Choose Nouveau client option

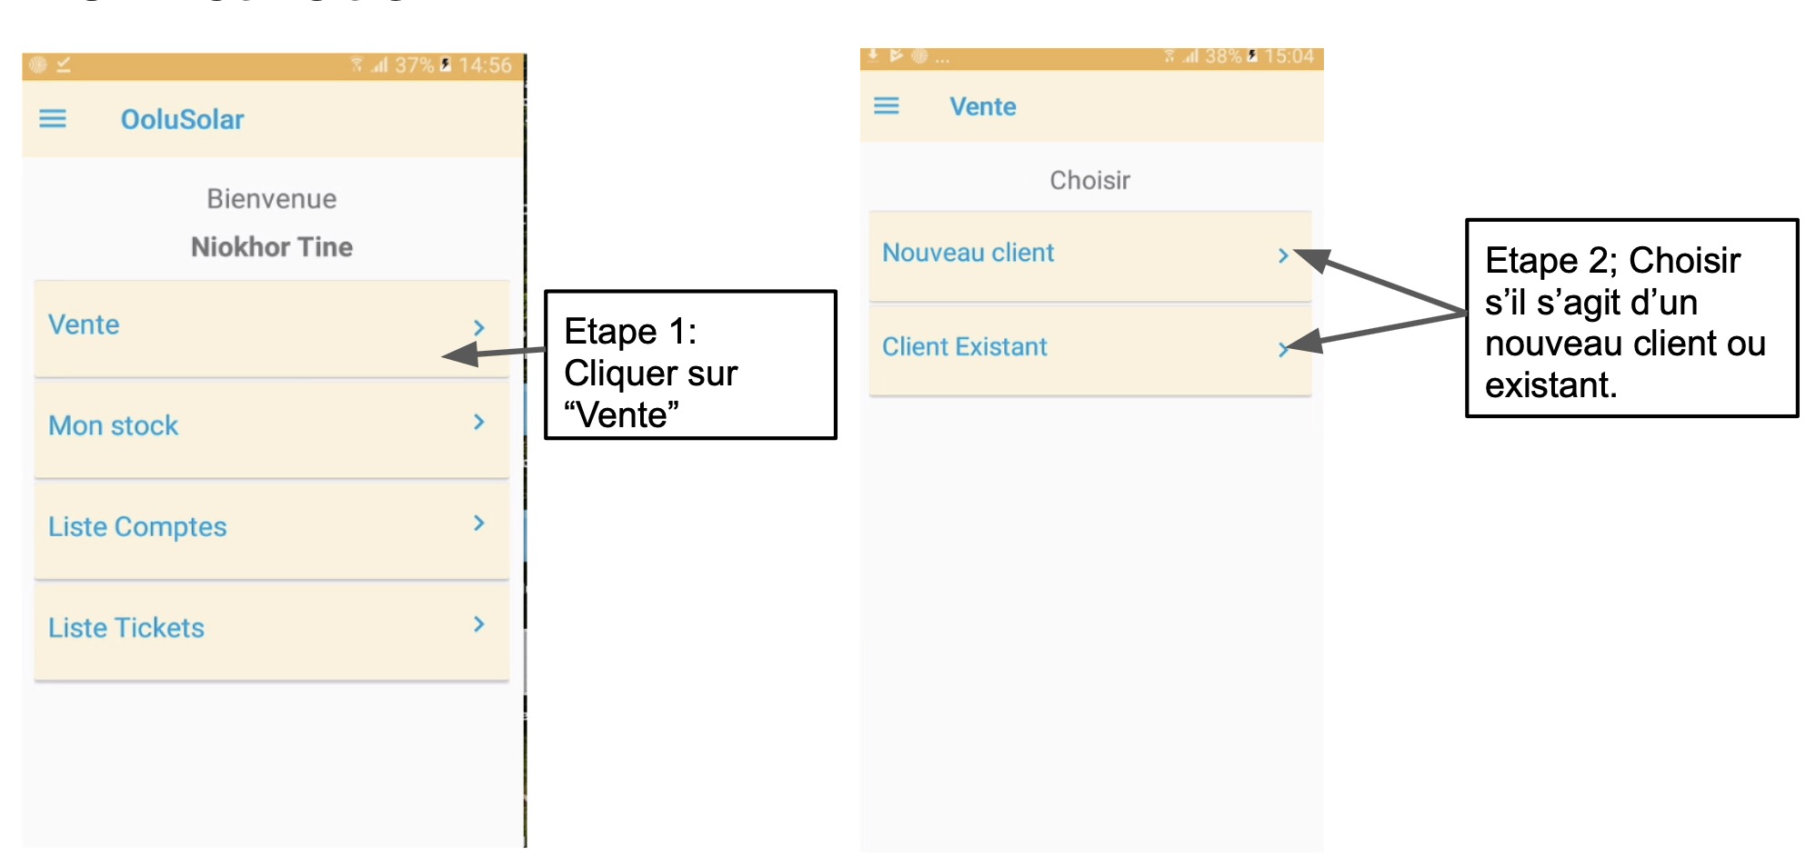pyautogui.click(x=1090, y=256)
